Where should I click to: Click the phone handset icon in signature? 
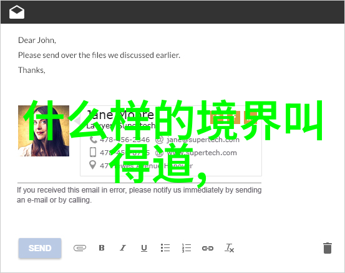pyautogui.click(x=94, y=140)
